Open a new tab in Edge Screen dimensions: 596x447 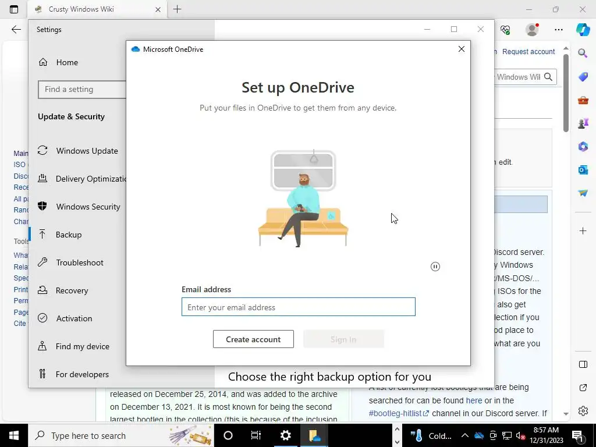click(177, 9)
